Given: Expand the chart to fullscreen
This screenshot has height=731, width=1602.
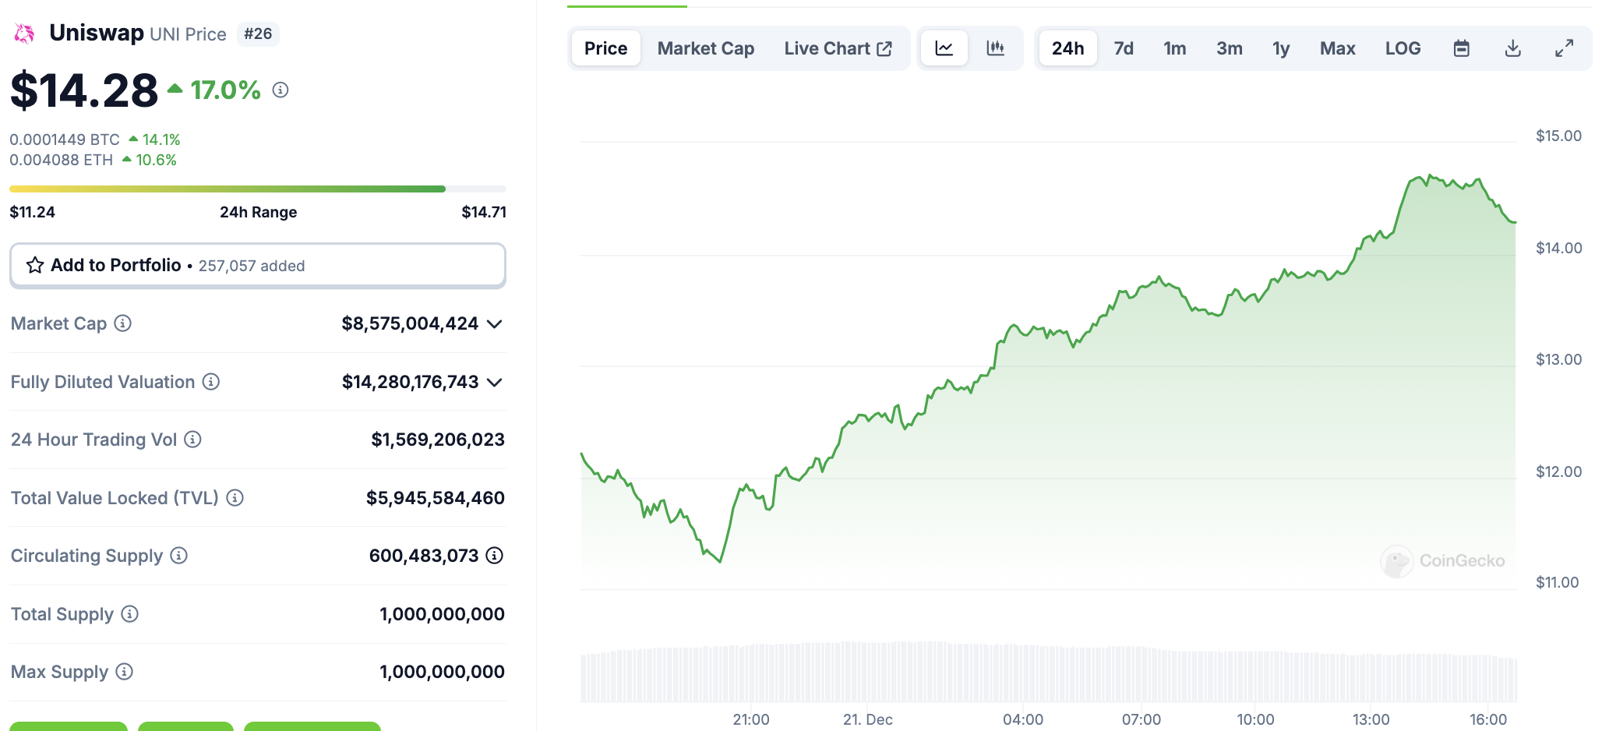Looking at the screenshot, I should coord(1564,48).
